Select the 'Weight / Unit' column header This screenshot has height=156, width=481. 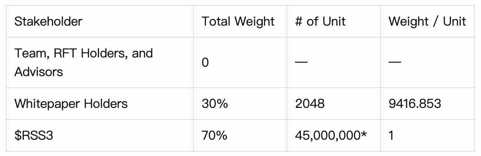point(427,21)
